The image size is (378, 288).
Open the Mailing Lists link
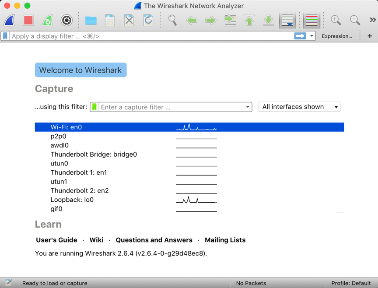point(225,240)
